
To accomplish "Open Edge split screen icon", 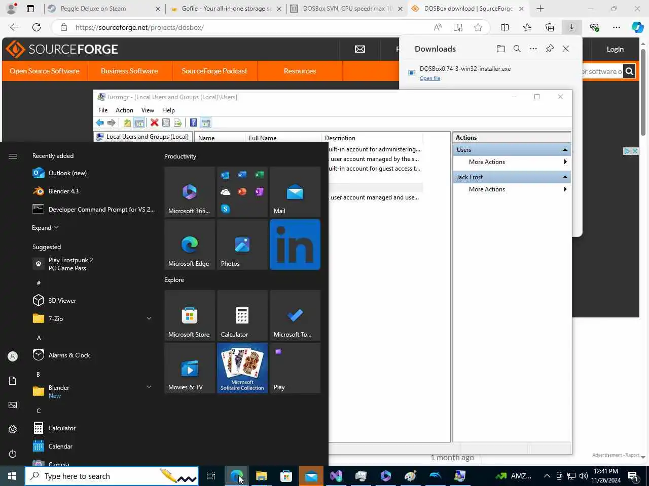I will tap(504, 27).
